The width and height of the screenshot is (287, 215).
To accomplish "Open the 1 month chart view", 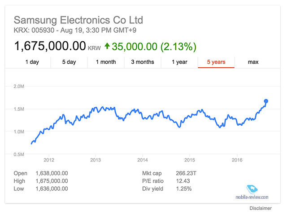I will coord(106,62).
